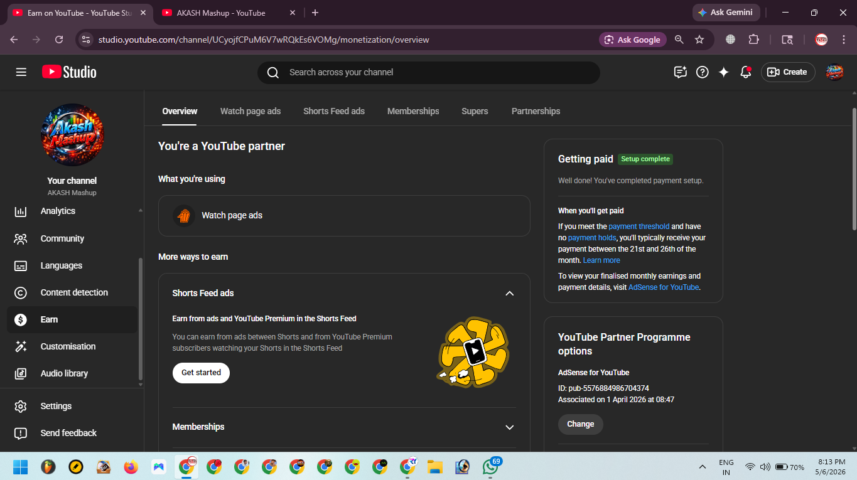Open the AdSense for YouTube link

pyautogui.click(x=664, y=287)
